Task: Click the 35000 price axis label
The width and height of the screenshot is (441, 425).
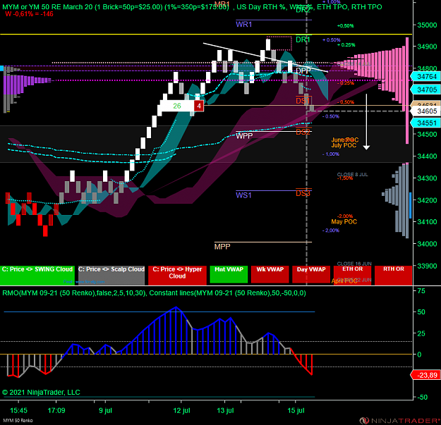Action: [x=427, y=25]
